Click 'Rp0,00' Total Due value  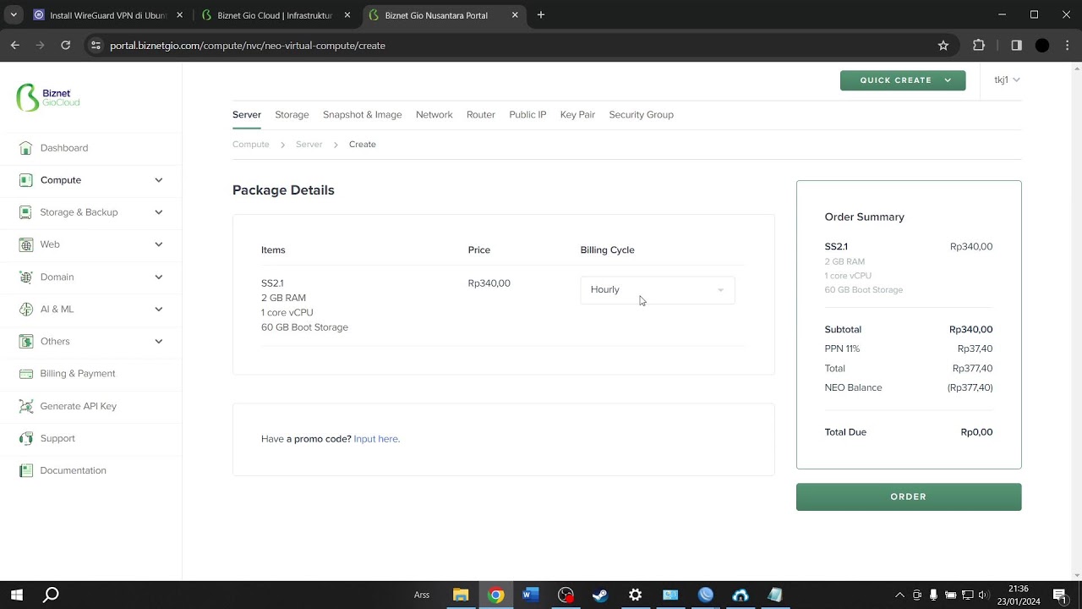[976, 432]
